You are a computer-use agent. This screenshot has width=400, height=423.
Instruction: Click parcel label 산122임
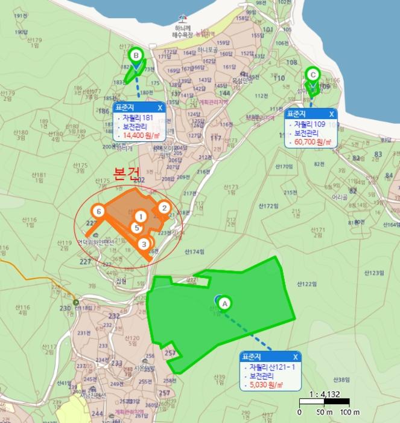[x=307, y=283]
